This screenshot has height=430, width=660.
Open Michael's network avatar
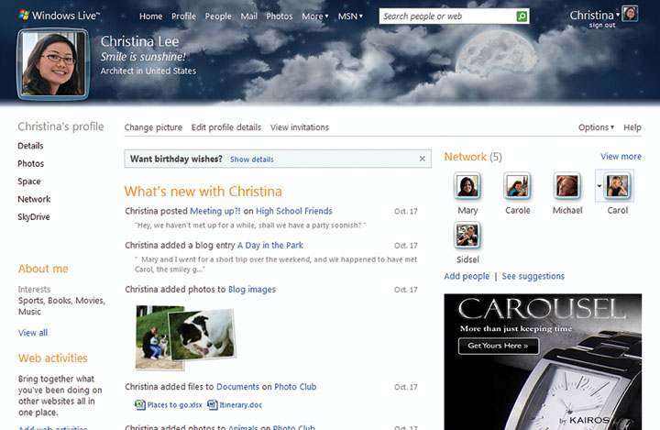pyautogui.click(x=566, y=187)
